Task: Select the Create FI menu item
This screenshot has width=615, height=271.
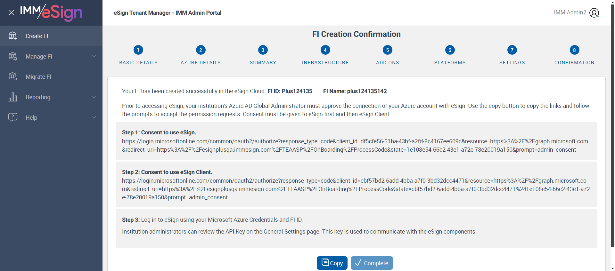Action: coord(37,36)
